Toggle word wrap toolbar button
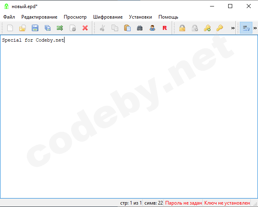This screenshot has width=258, height=207. tap(246, 28)
